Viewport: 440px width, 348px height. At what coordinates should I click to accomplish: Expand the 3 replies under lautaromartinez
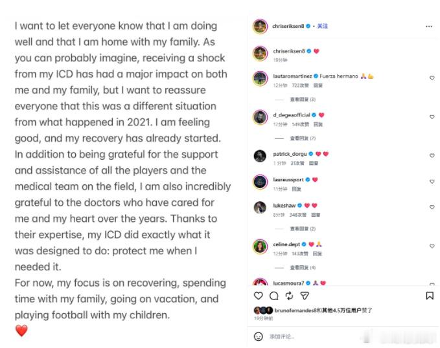pyautogui.click(x=303, y=100)
